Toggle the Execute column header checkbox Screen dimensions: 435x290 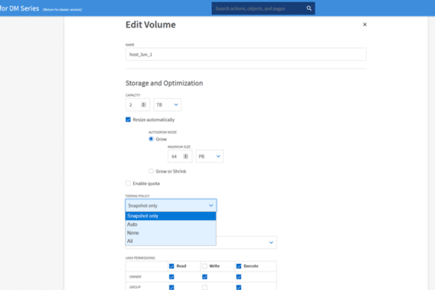(x=239, y=266)
